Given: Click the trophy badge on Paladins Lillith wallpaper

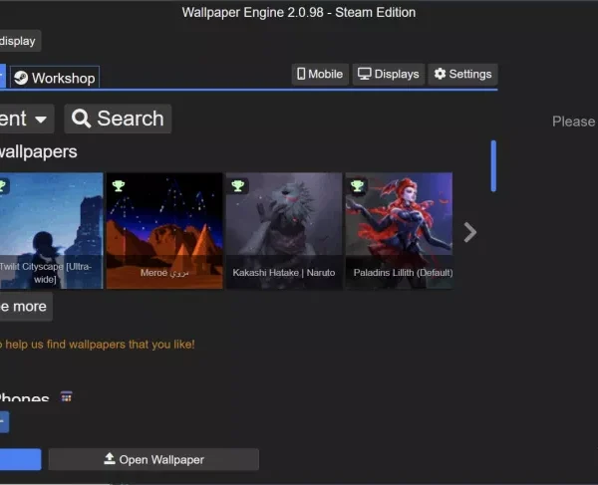Looking at the screenshot, I should 358,185.
